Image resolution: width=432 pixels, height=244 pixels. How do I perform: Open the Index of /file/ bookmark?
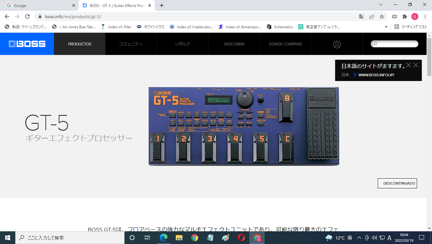click(x=116, y=27)
